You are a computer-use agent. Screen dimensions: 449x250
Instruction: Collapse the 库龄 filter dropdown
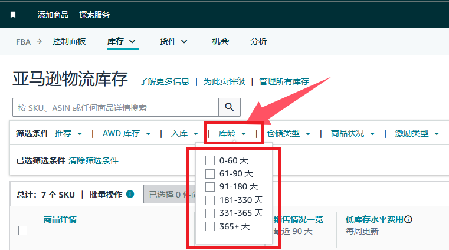(232, 134)
